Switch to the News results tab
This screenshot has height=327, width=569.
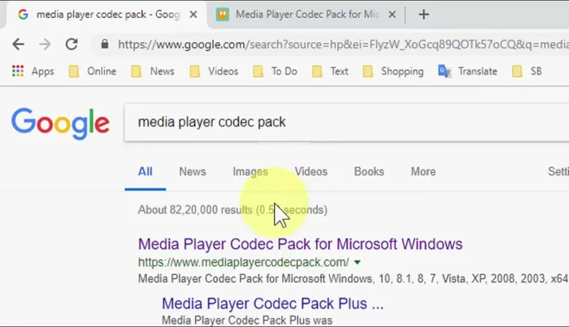pos(193,171)
